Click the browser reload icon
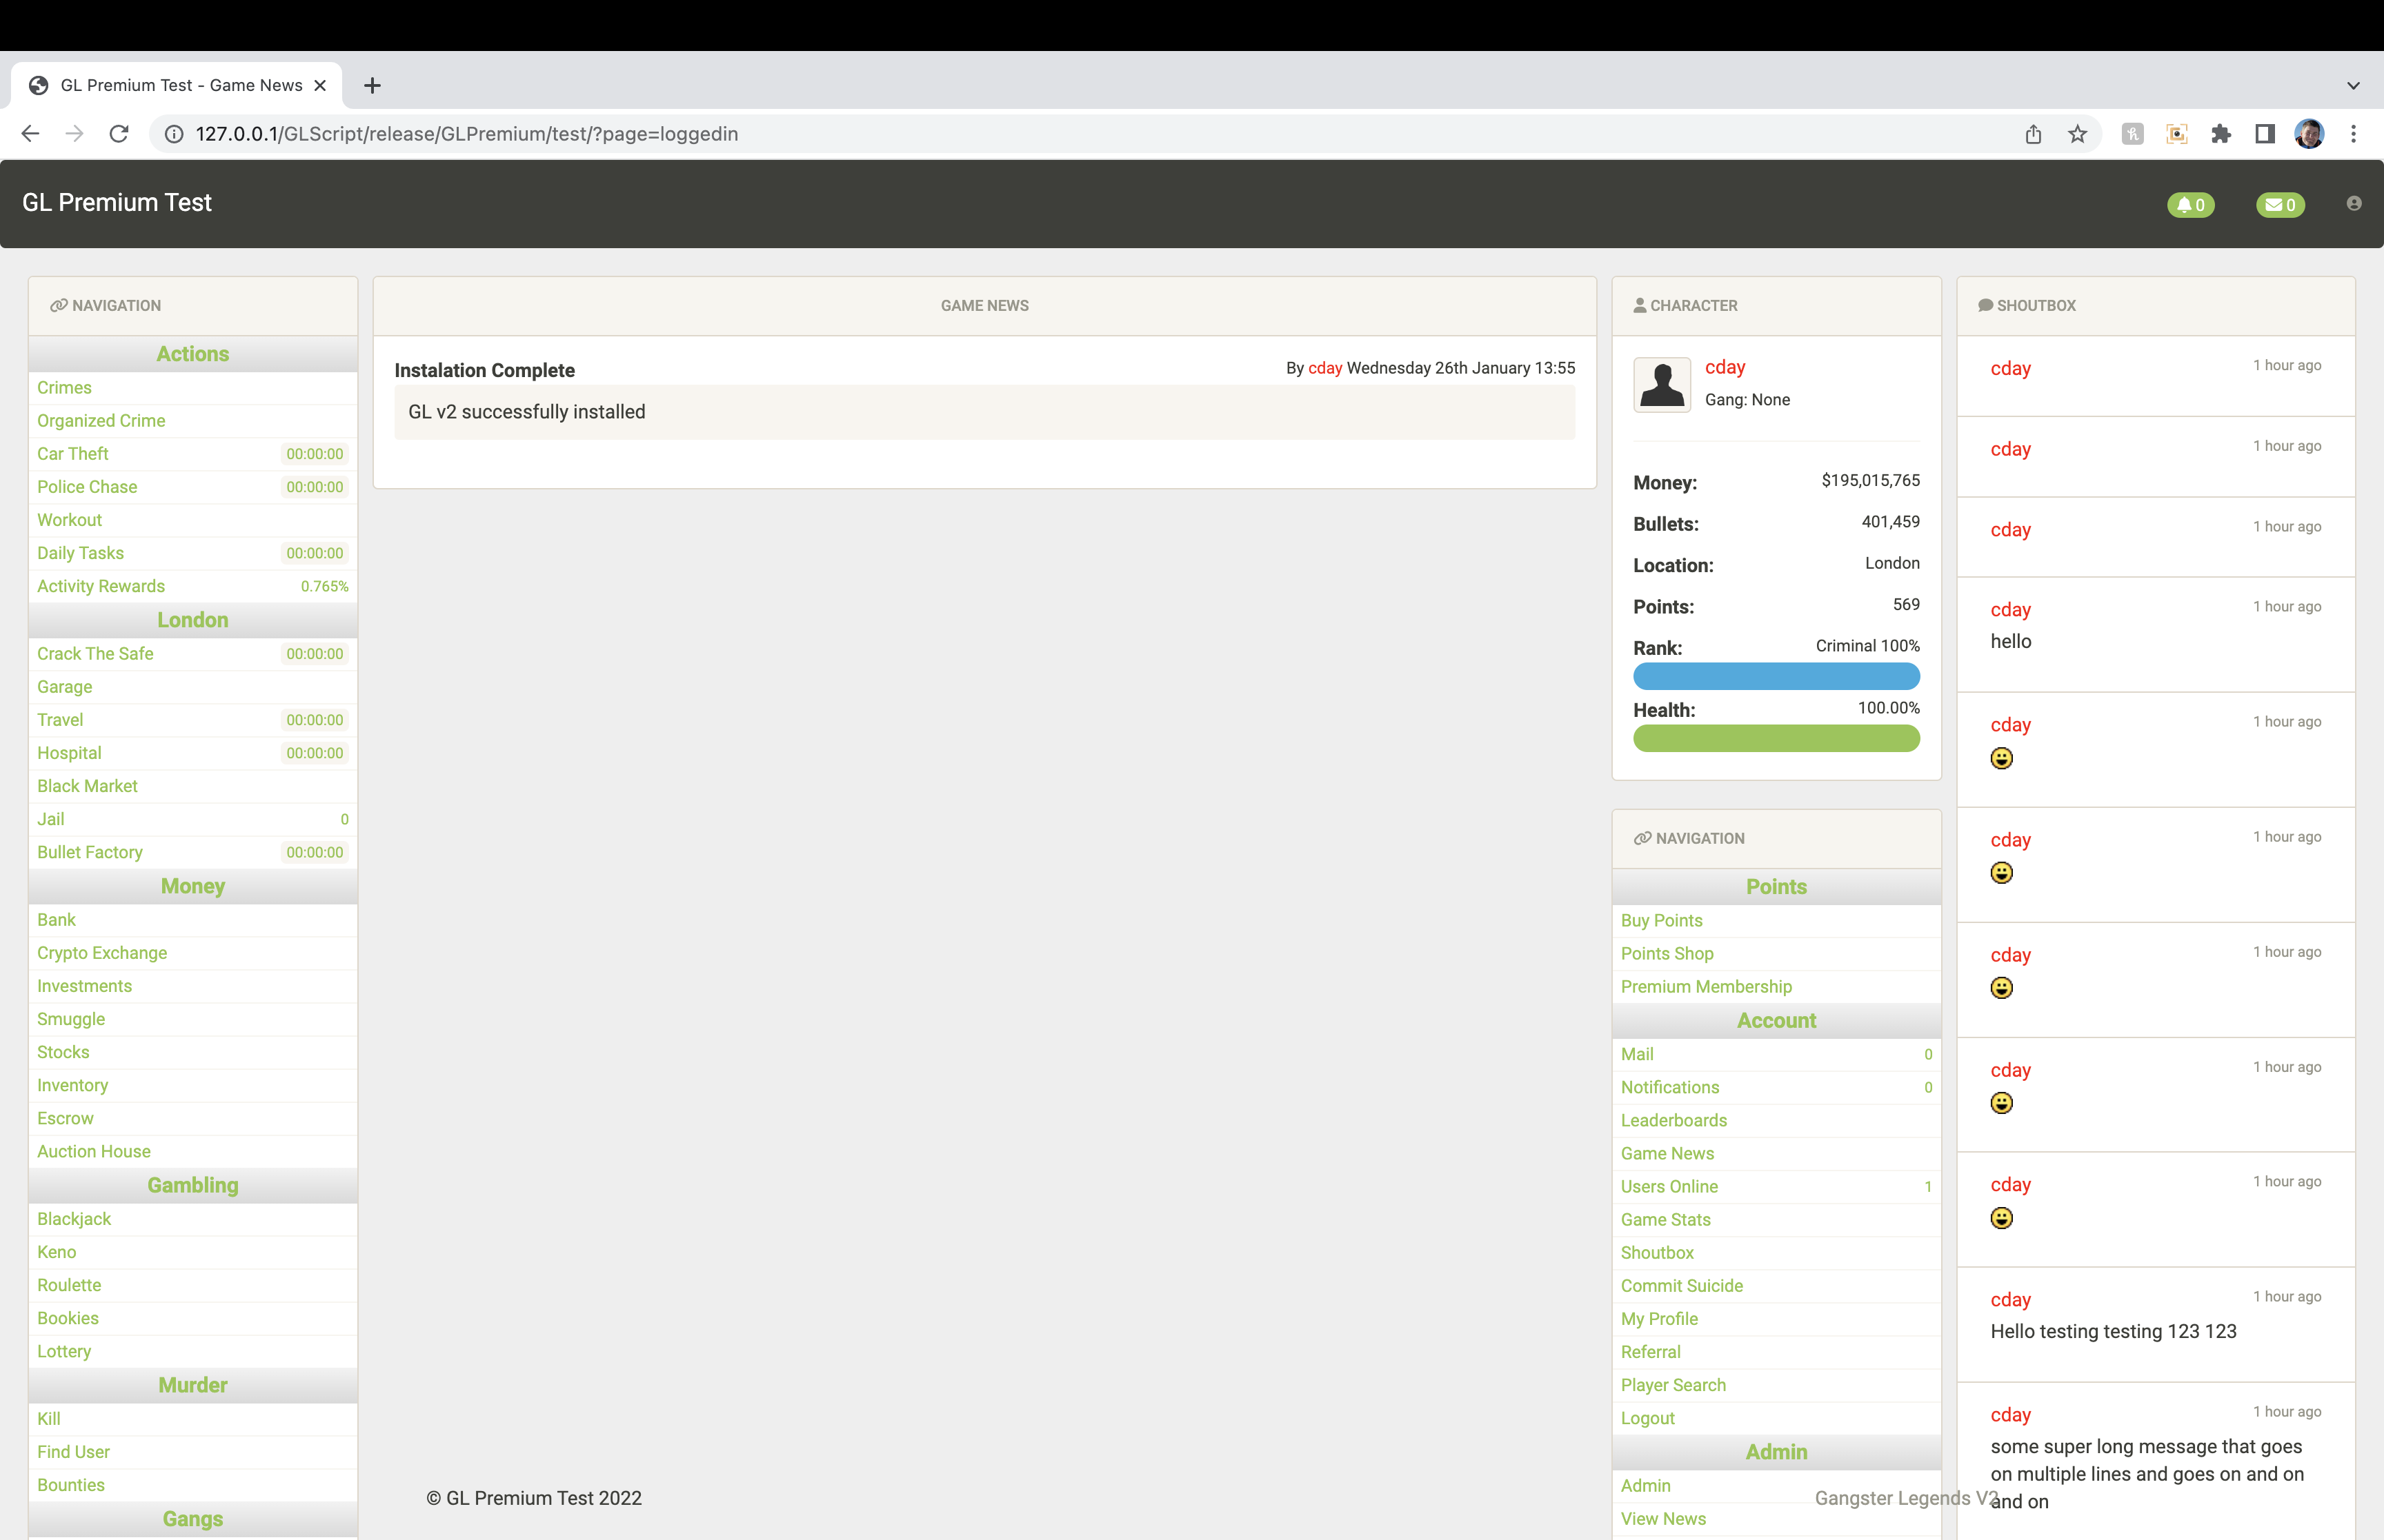 click(x=119, y=134)
